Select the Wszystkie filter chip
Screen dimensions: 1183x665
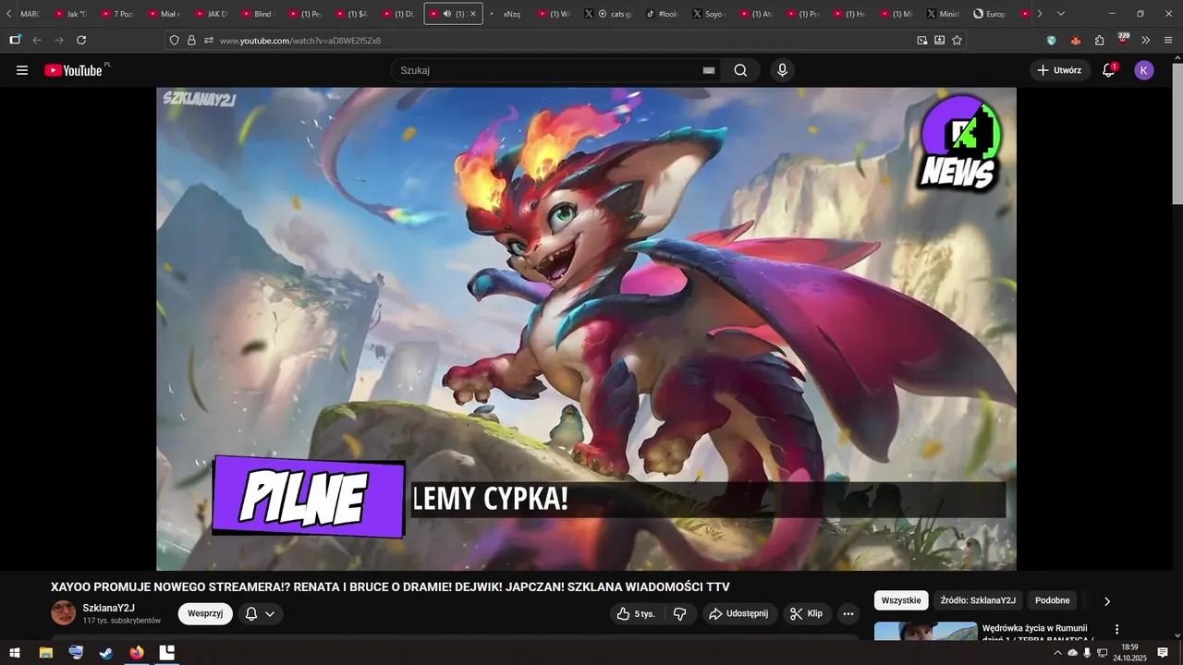tap(901, 600)
